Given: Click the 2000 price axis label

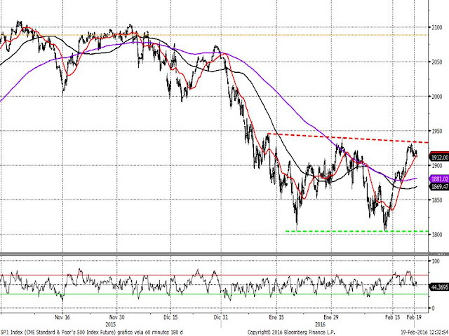Looking at the screenshot, I should [x=437, y=97].
